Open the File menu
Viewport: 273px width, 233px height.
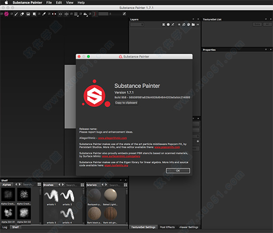tap(49, 2)
